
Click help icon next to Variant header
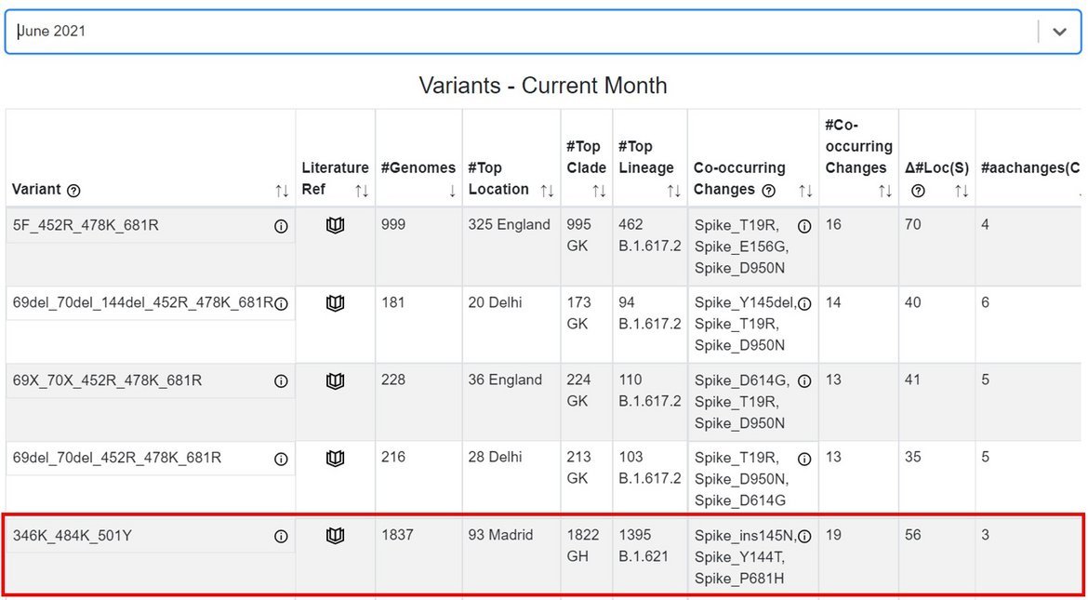pos(74,191)
